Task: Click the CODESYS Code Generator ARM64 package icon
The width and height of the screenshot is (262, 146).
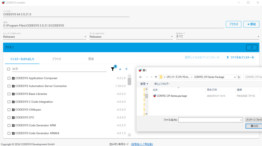Action: pyautogui.click(x=13, y=133)
